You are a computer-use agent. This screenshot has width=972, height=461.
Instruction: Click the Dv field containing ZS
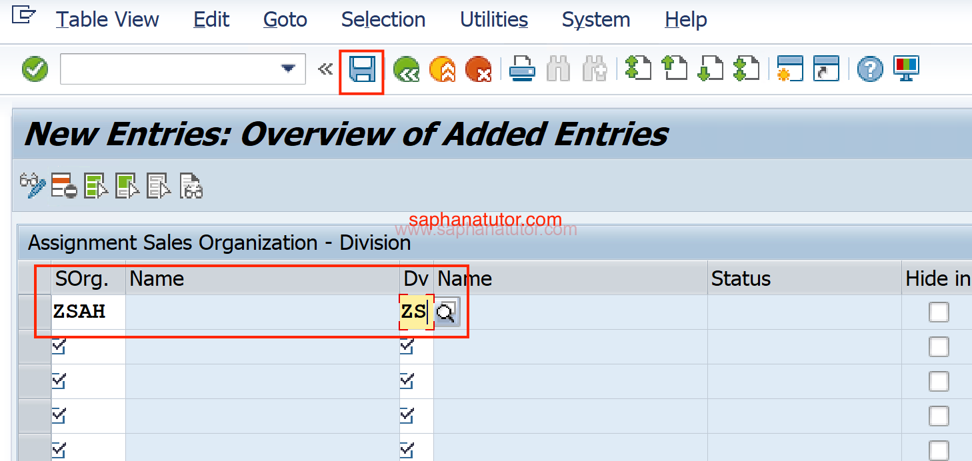click(x=417, y=312)
